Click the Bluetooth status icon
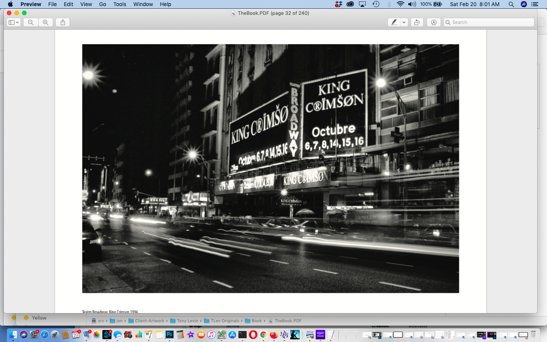 389,4
